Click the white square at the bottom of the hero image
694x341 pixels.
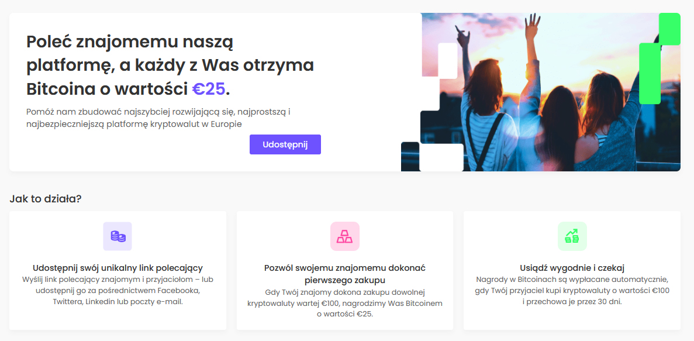point(441,157)
